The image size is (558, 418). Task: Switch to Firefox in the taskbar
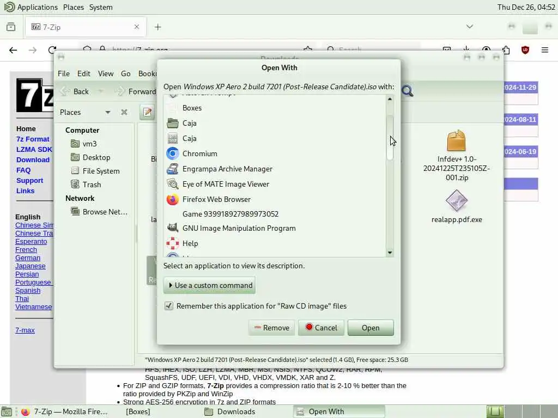tap(64, 411)
